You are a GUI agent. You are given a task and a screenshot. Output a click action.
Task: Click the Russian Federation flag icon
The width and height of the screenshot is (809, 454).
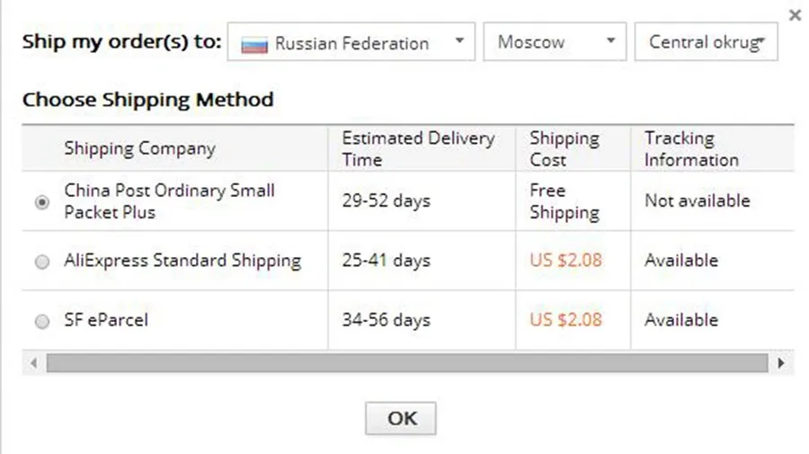pos(255,43)
